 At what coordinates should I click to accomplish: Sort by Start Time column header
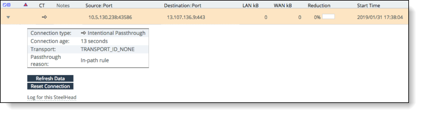[368, 5]
